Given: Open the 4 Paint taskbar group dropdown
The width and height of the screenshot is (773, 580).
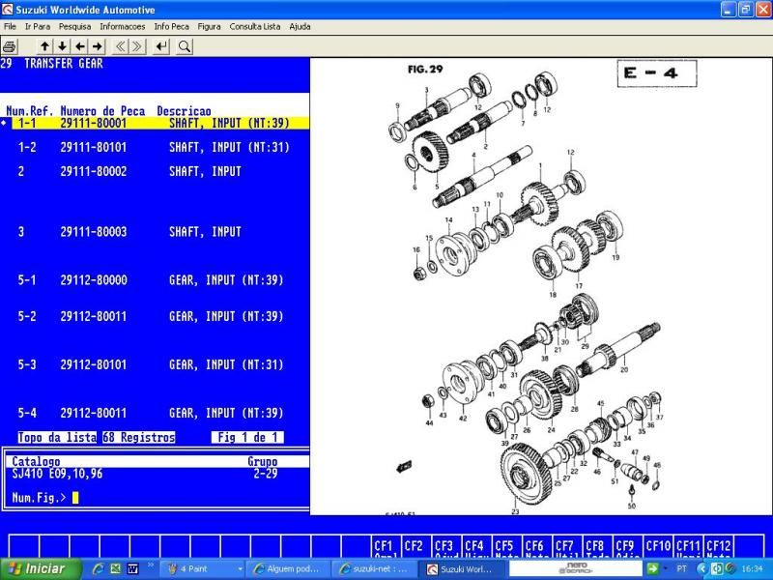Looking at the screenshot, I should [240, 569].
